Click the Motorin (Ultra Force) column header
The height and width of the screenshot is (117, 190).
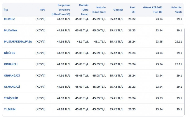pos(84,10)
